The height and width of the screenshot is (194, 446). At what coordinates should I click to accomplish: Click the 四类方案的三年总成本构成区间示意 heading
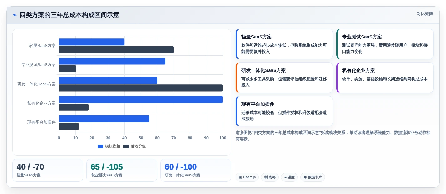(x=69, y=15)
